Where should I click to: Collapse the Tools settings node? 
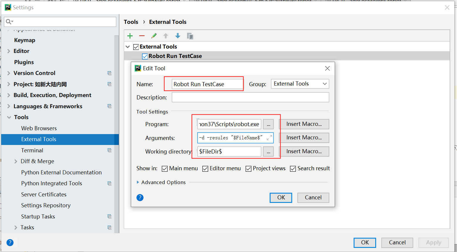click(x=9, y=117)
